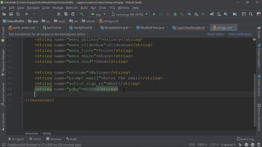Screen dimensions: 262x147
Task: Open the Refactor menu
Action: pos(72,8)
